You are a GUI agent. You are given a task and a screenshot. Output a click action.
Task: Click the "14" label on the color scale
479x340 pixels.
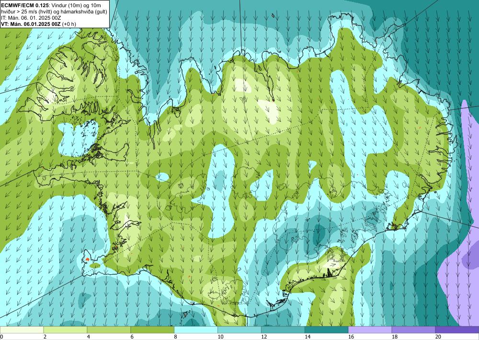pyautogui.click(x=308, y=337)
